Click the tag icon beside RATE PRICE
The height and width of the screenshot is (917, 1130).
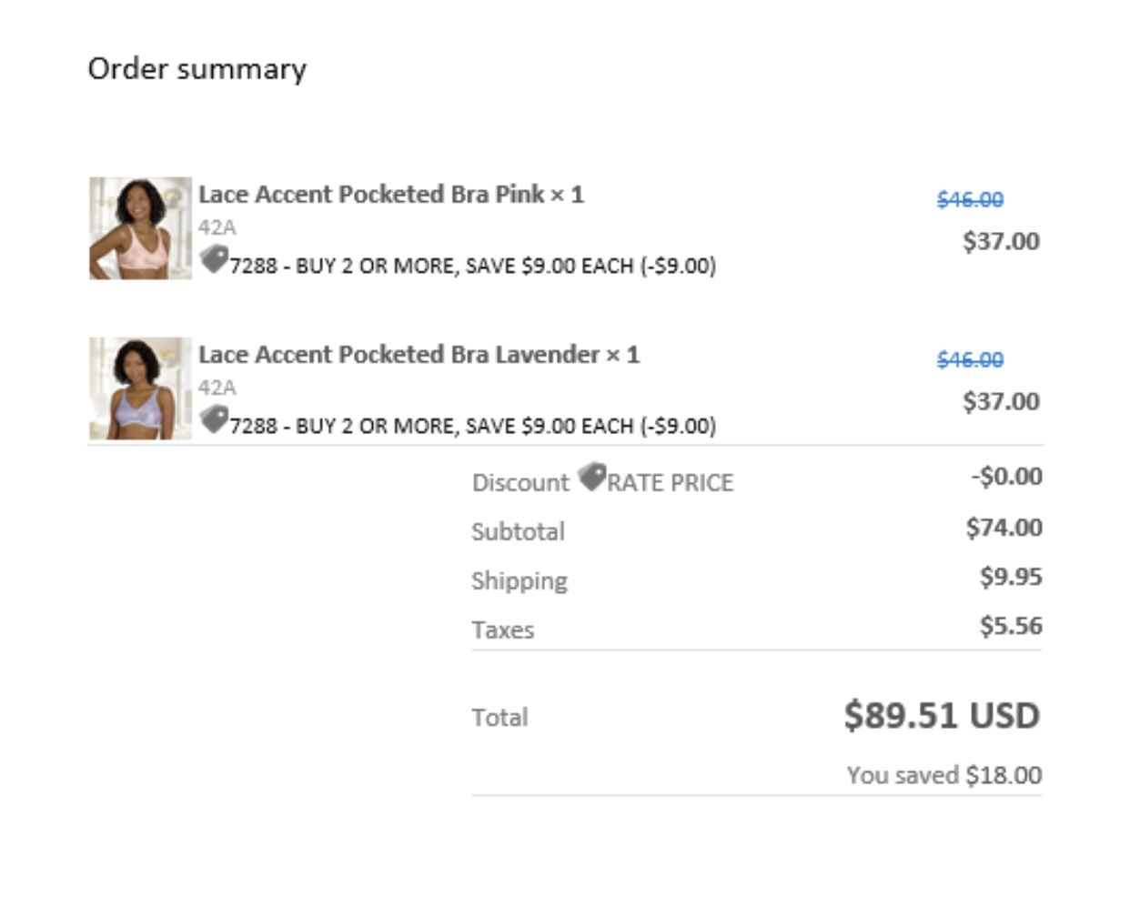[591, 476]
